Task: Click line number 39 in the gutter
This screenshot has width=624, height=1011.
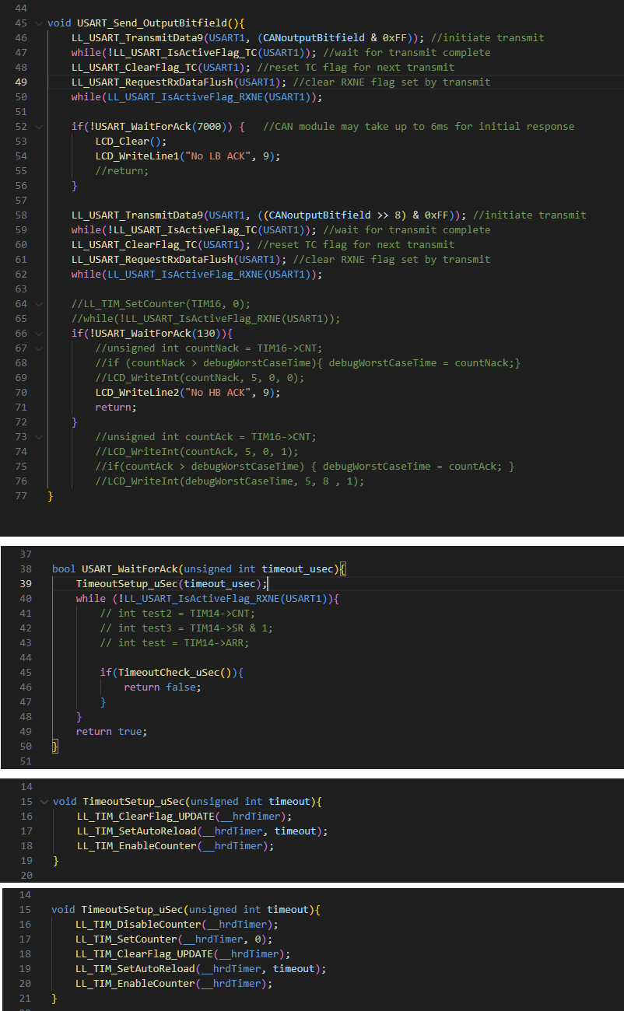Action: coord(26,584)
